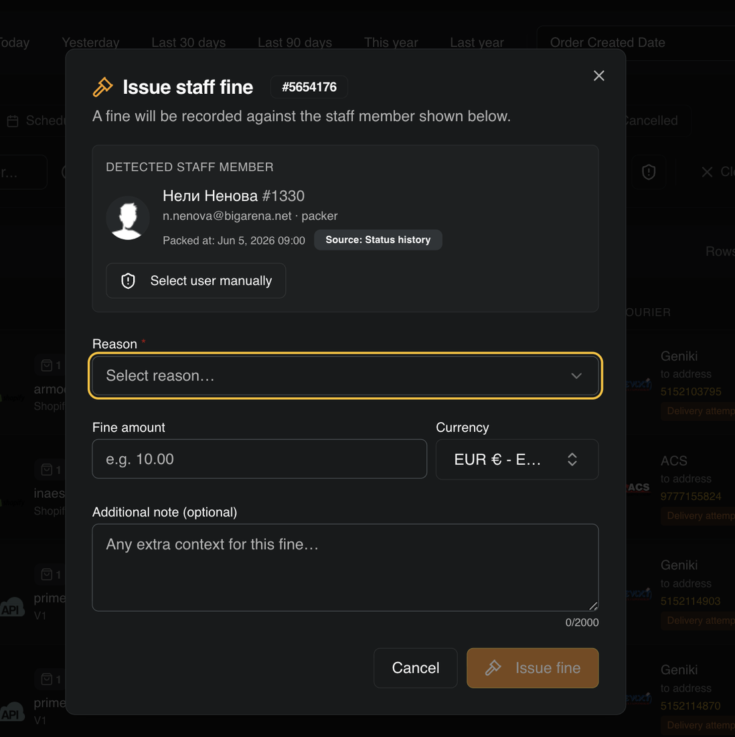The height and width of the screenshot is (737, 735).
Task: Close the Issue staff fine dialog
Action: (x=598, y=76)
